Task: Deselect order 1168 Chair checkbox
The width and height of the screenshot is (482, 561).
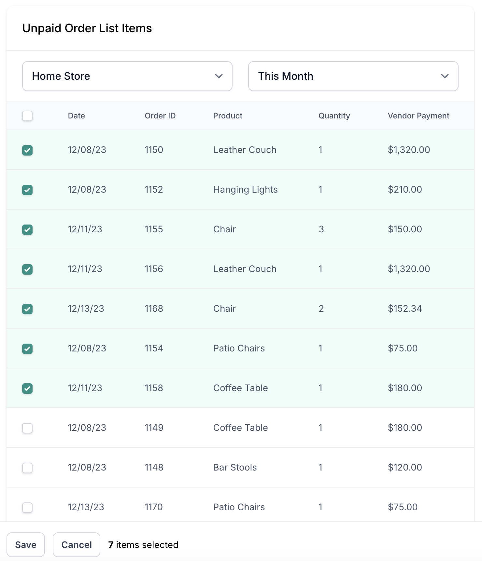Action: pos(27,309)
